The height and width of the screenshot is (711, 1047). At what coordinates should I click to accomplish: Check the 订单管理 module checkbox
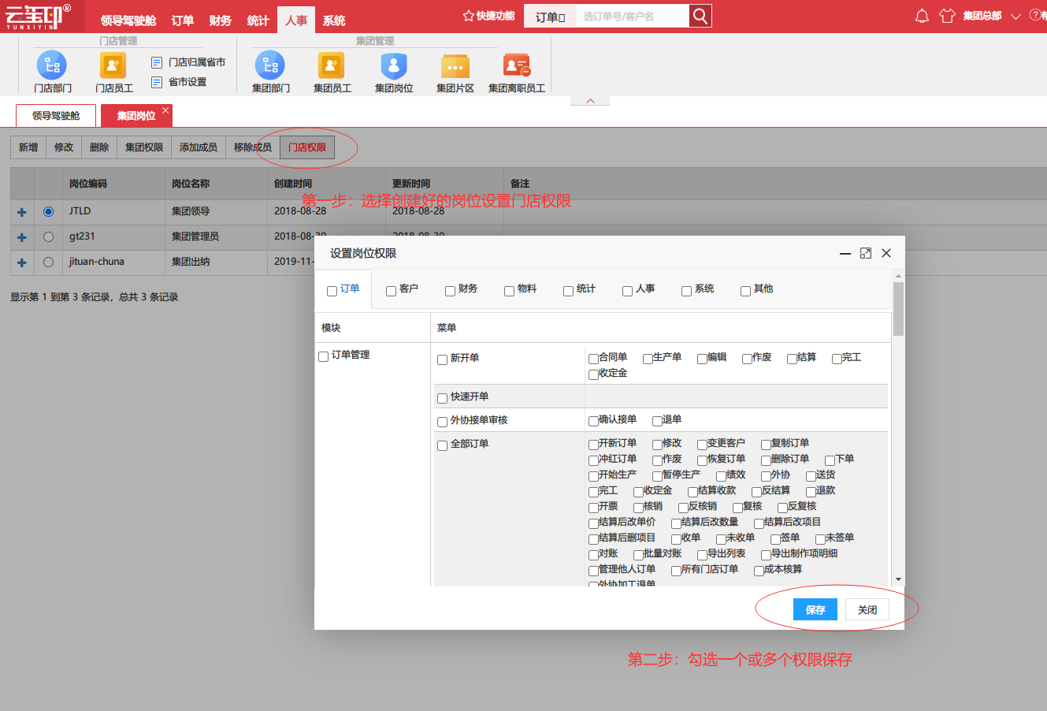(324, 356)
